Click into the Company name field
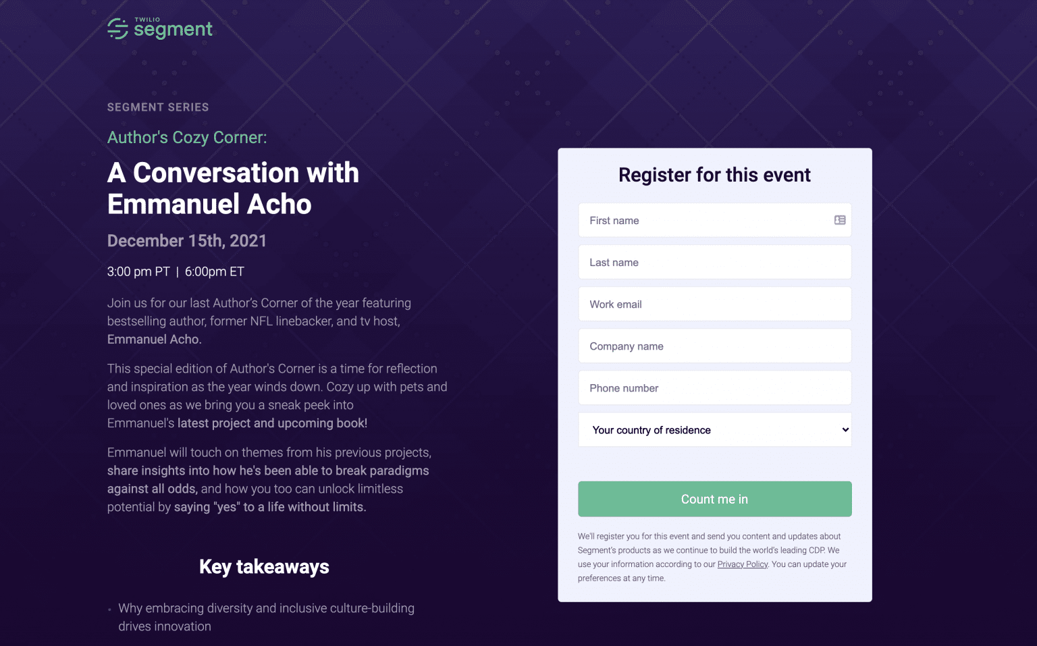Image resolution: width=1037 pixels, height=646 pixels. (714, 346)
